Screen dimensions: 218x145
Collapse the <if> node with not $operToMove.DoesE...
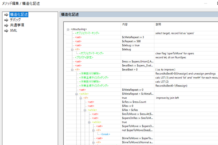(x=94, y=130)
